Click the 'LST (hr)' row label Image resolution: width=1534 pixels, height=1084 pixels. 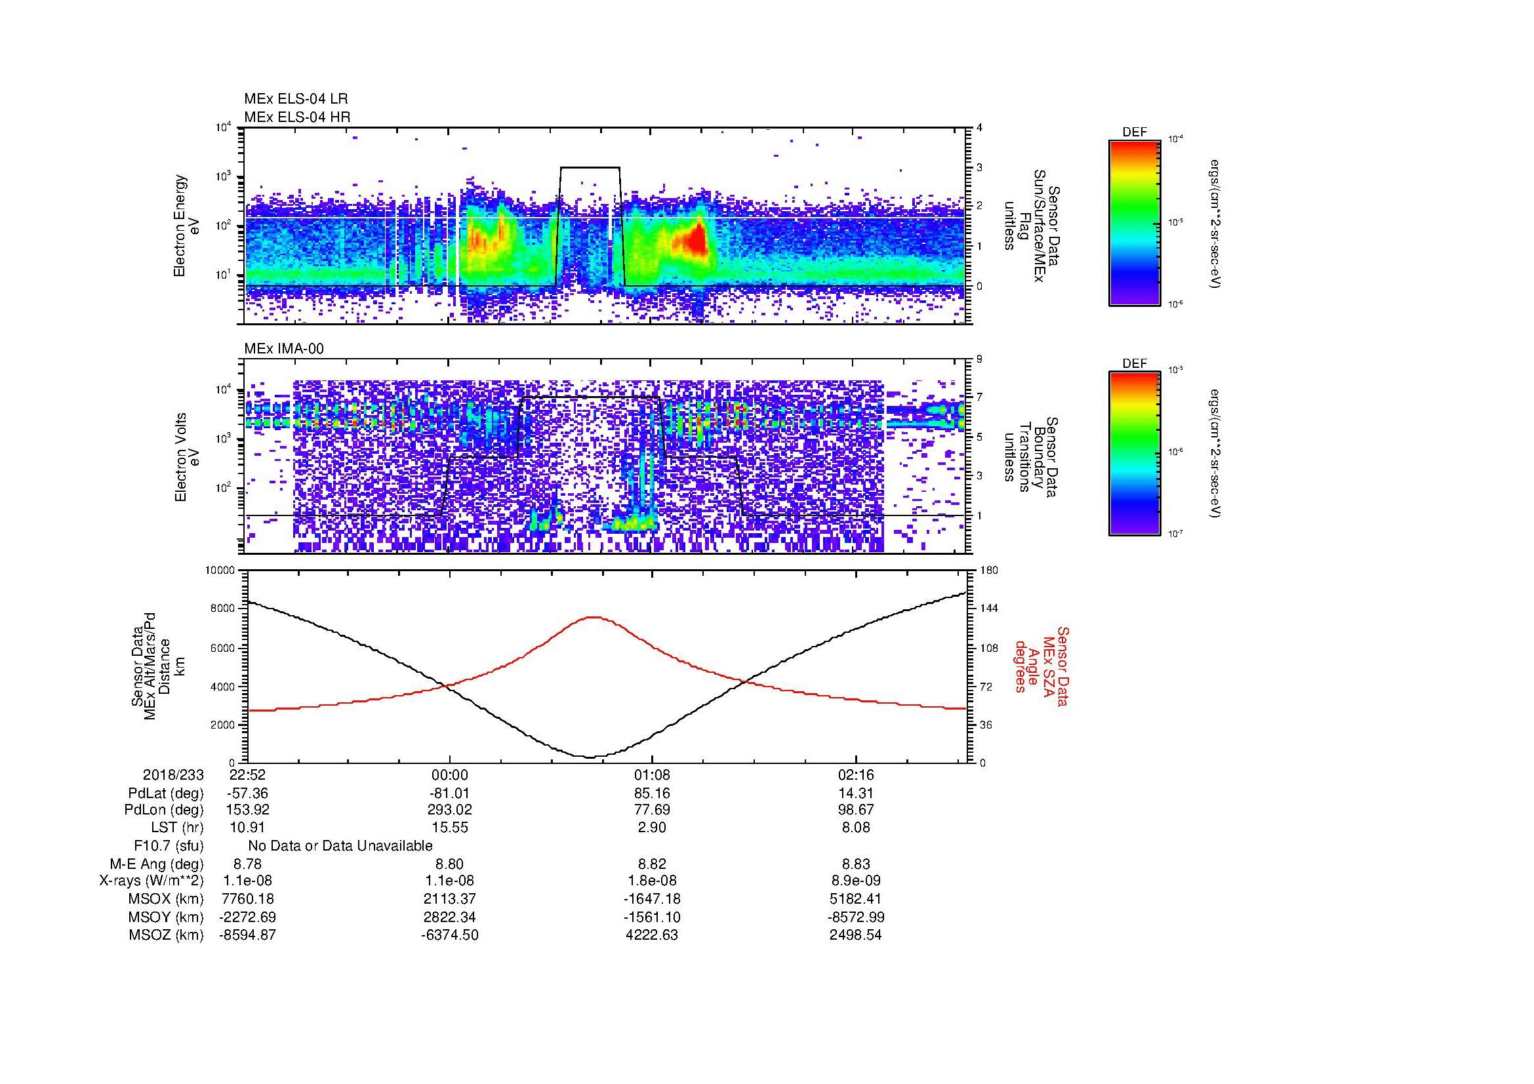pos(177,828)
